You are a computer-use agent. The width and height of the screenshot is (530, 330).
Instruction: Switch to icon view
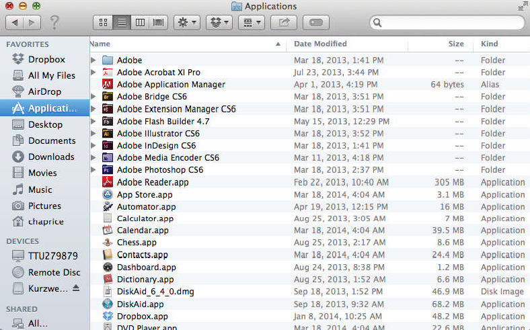pyautogui.click(x=103, y=23)
